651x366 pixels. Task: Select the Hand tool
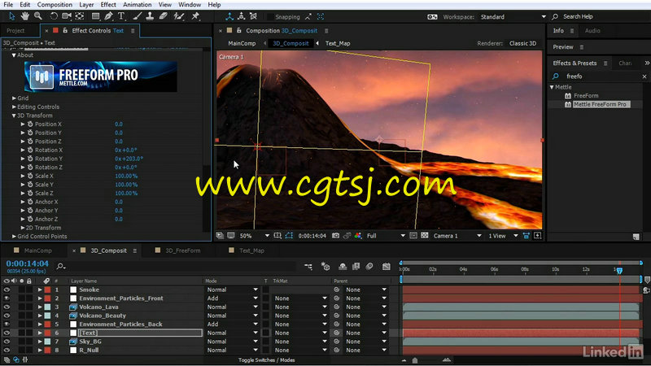[x=25, y=16]
